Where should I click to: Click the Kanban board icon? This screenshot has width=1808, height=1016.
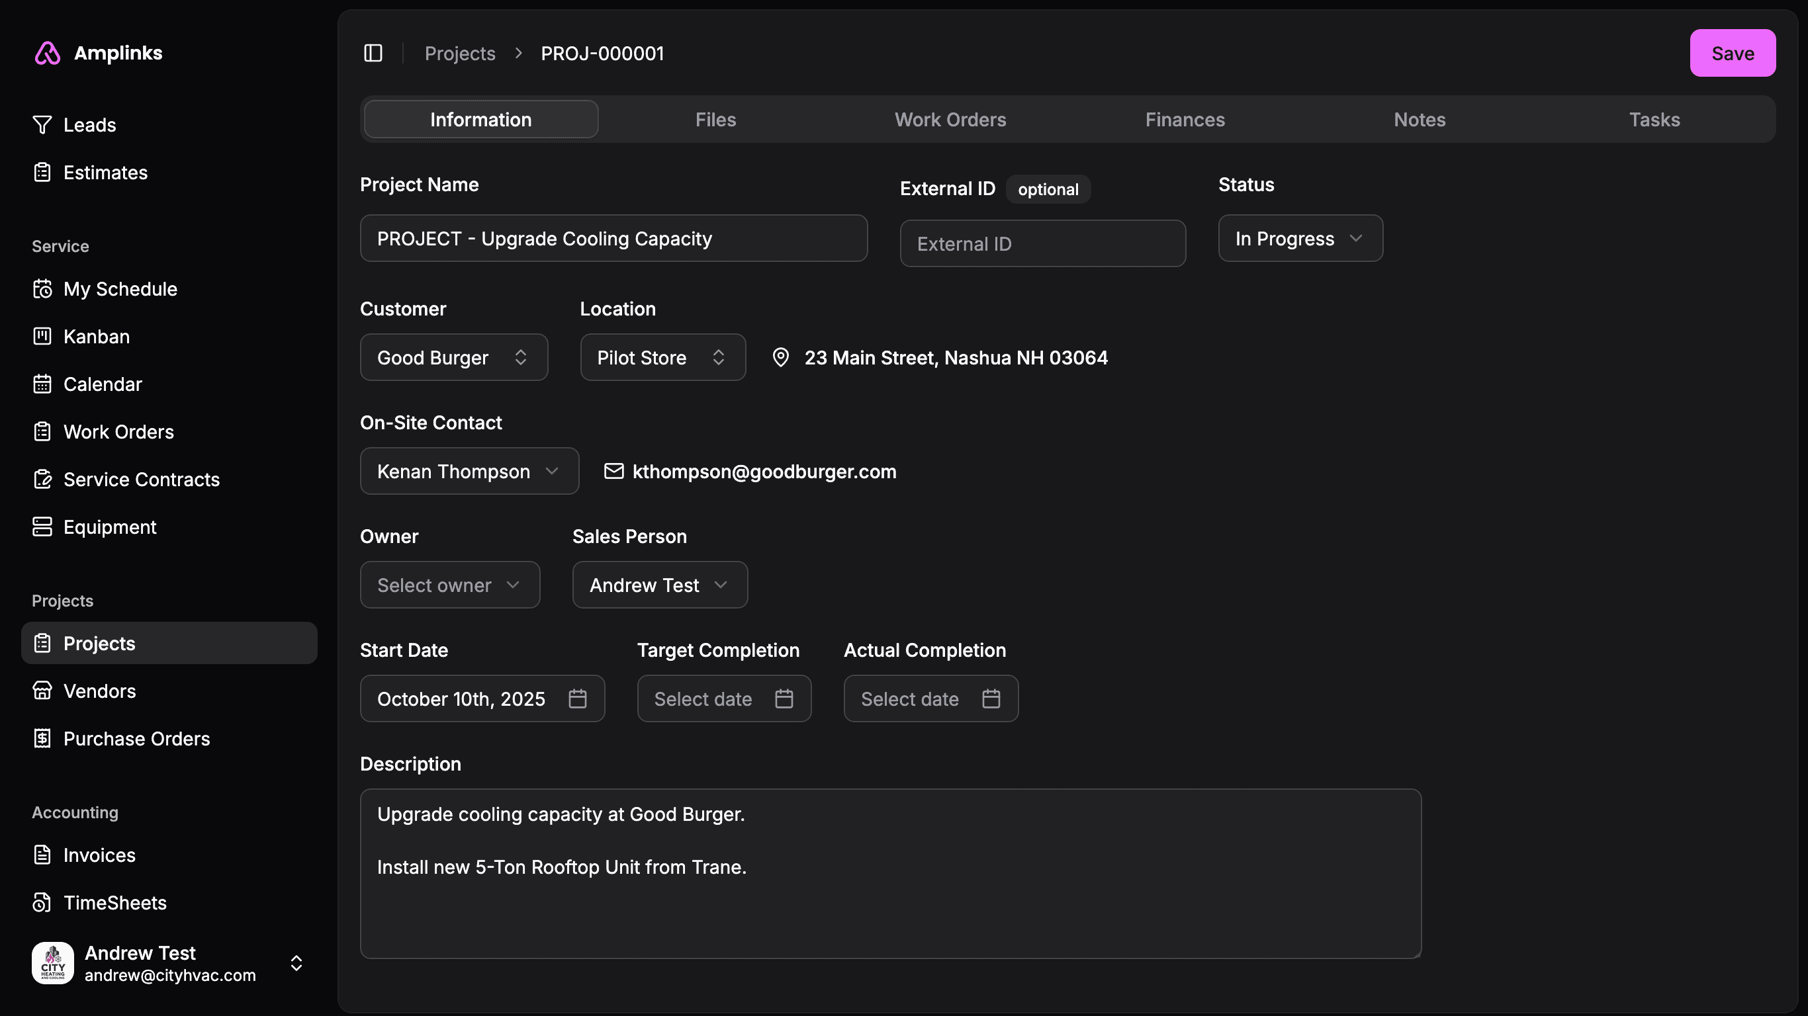42,337
